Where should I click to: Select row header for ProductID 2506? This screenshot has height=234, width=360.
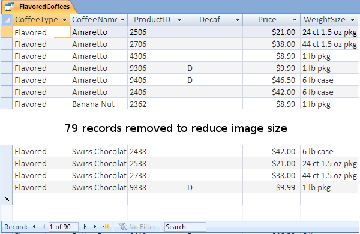click(x=7, y=32)
